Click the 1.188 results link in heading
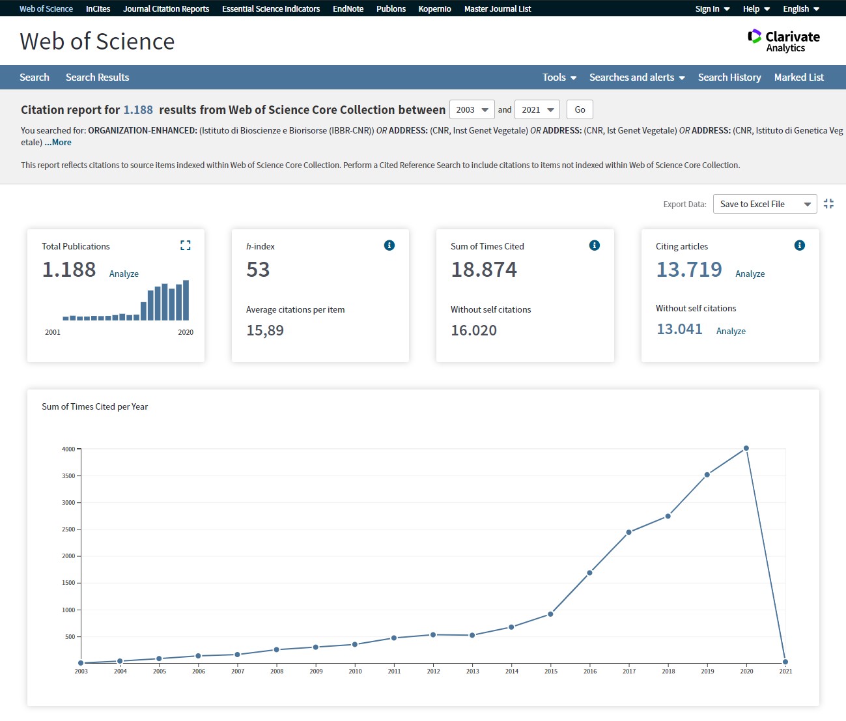The width and height of the screenshot is (846, 721). point(138,110)
